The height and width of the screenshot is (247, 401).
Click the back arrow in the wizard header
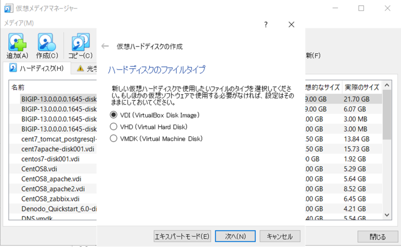[105, 46]
